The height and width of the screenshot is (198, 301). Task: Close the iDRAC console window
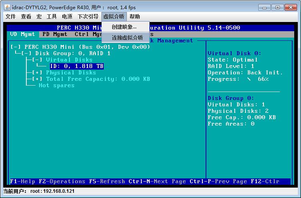pos(291,8)
